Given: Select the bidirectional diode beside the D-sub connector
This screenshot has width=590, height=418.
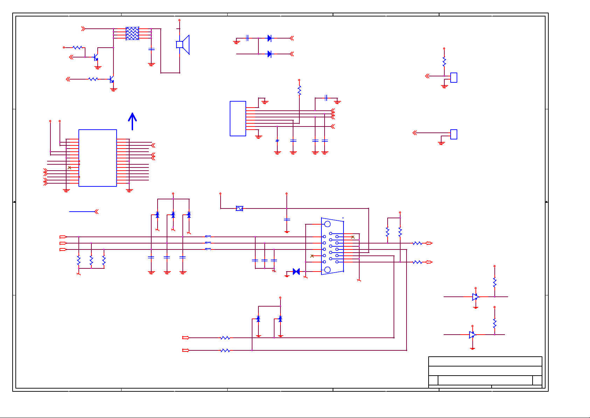Looking at the screenshot, I should coord(296,272).
